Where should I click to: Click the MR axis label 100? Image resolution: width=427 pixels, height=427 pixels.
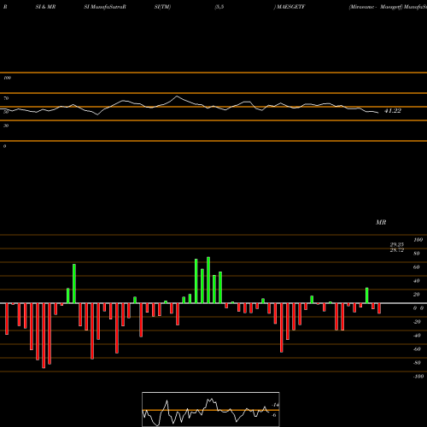click(418, 240)
